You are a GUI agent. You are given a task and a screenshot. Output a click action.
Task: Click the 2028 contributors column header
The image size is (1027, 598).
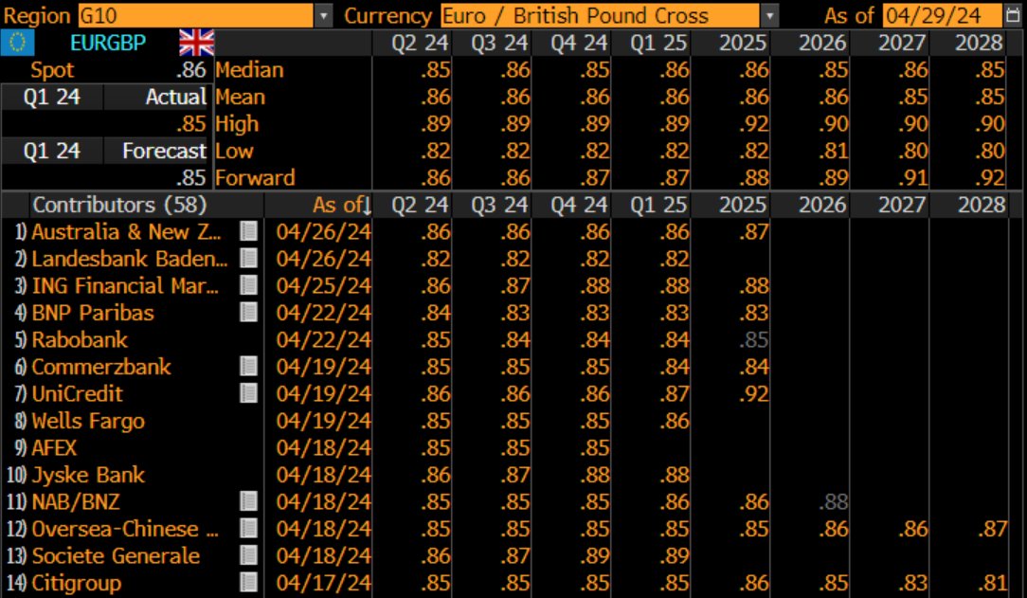pyautogui.click(x=982, y=205)
